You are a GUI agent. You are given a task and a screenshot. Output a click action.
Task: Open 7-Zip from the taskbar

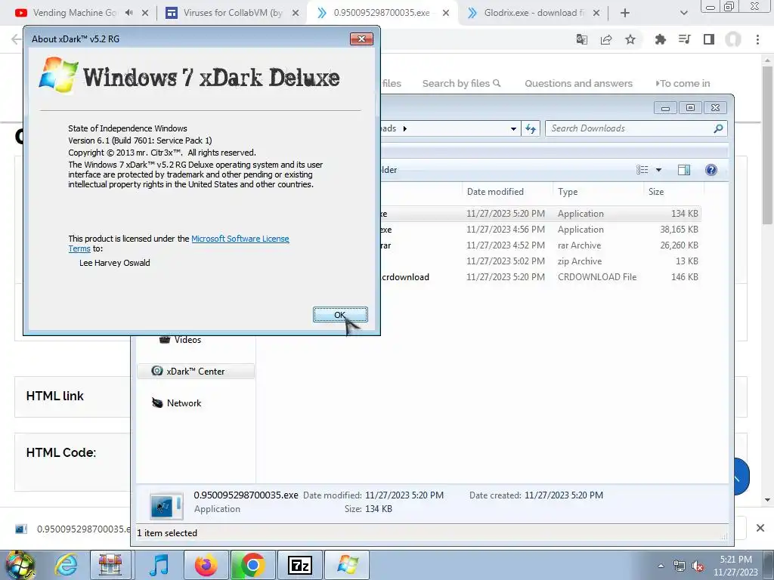click(299, 565)
